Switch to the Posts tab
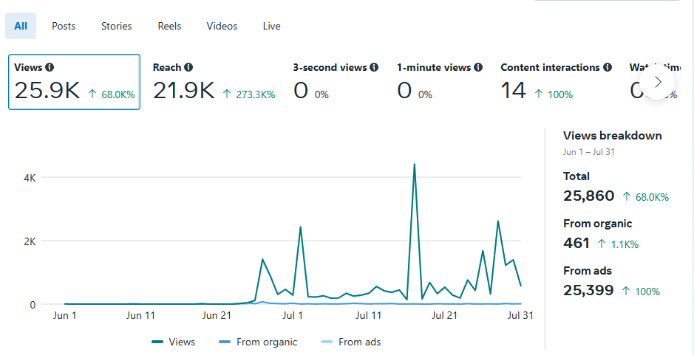 pos(64,26)
